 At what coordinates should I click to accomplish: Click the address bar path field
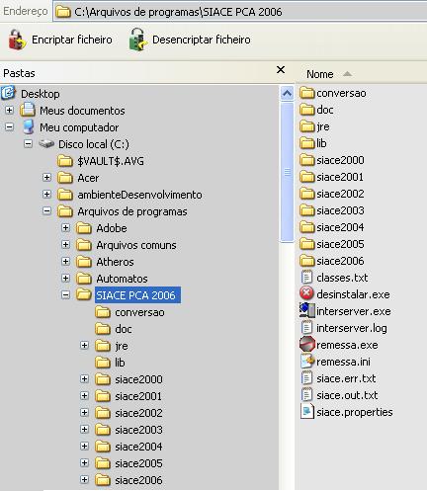pos(240,12)
